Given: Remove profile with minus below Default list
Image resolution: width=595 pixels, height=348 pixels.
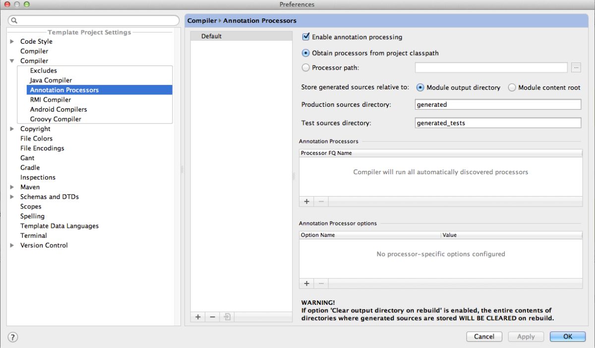Looking at the screenshot, I should pyautogui.click(x=213, y=317).
